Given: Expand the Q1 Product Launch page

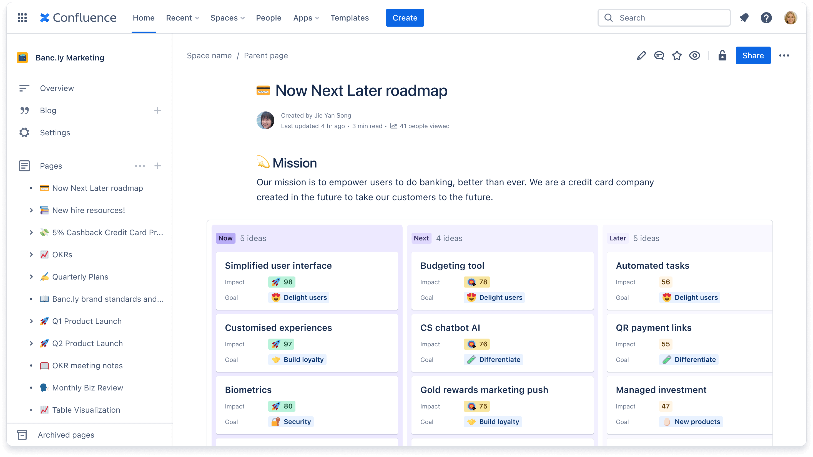Looking at the screenshot, I should tap(31, 321).
